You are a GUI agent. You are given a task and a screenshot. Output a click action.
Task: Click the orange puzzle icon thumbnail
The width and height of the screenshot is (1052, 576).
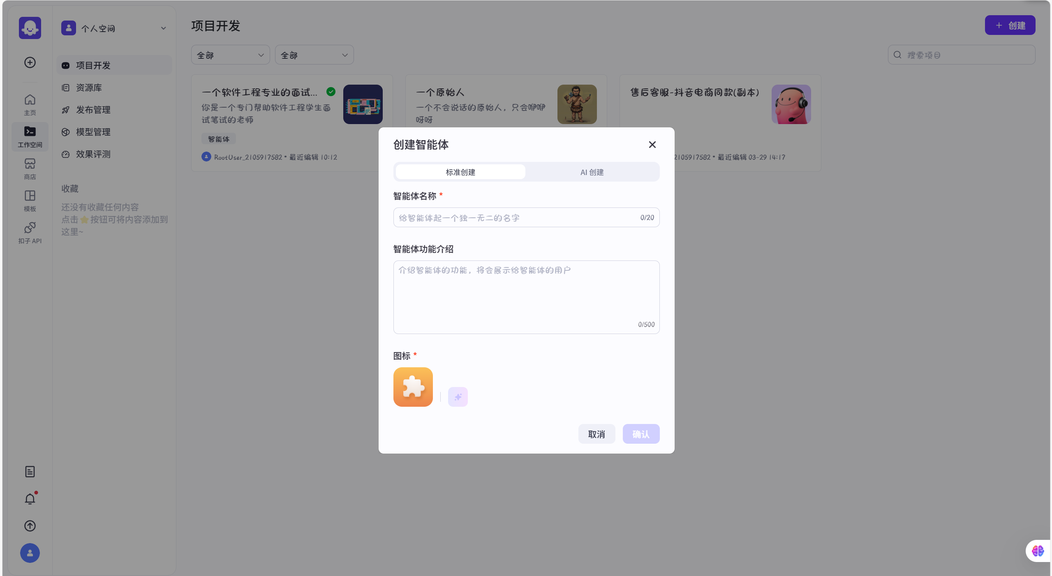tap(413, 387)
